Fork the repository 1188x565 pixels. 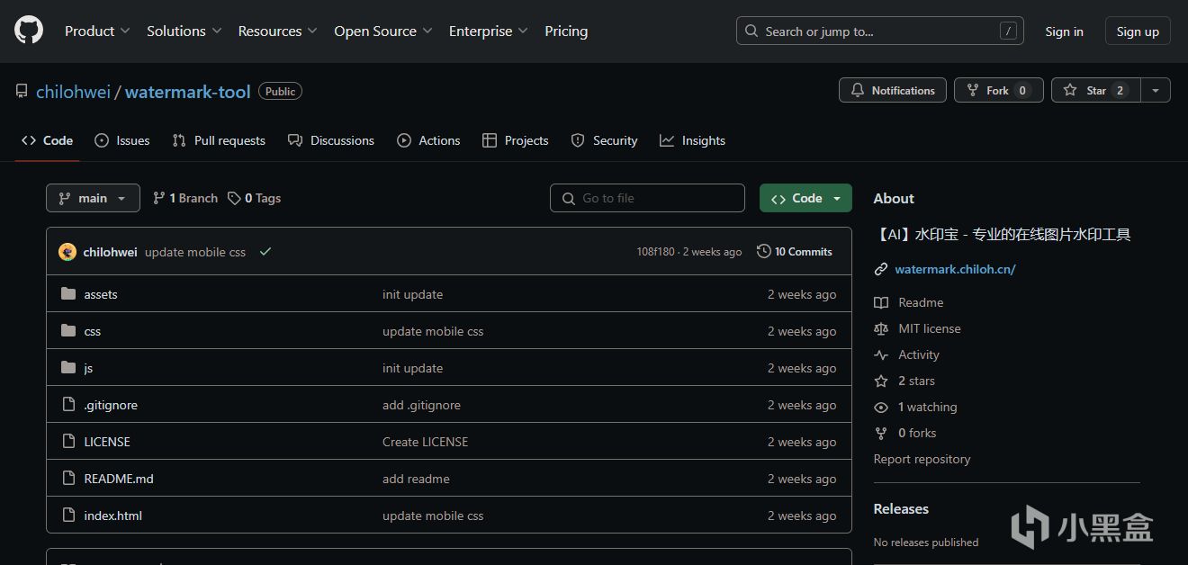[998, 90]
